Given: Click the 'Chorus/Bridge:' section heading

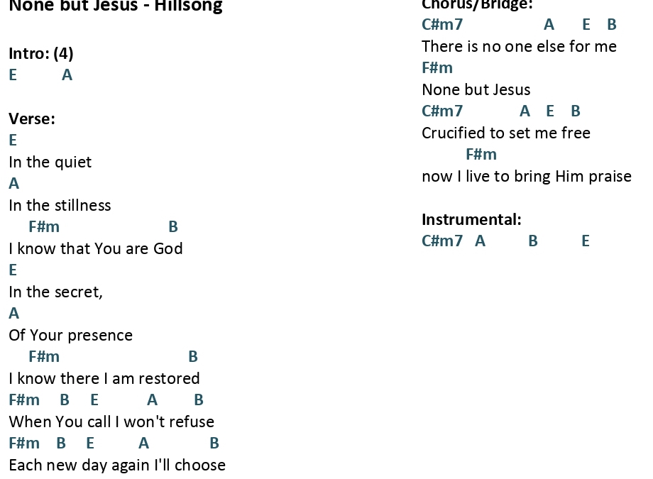Looking at the screenshot, I should pyautogui.click(x=477, y=5).
